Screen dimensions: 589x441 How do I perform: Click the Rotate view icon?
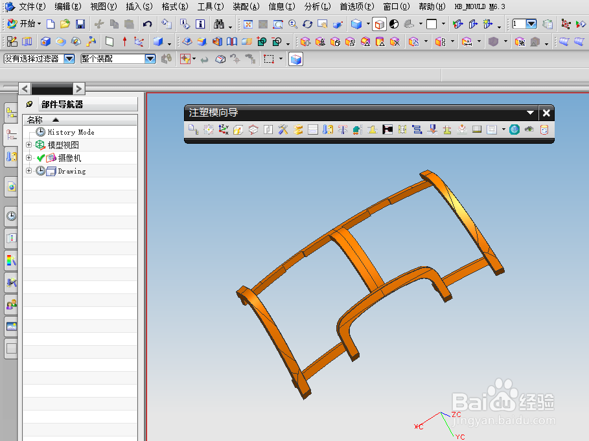point(308,25)
